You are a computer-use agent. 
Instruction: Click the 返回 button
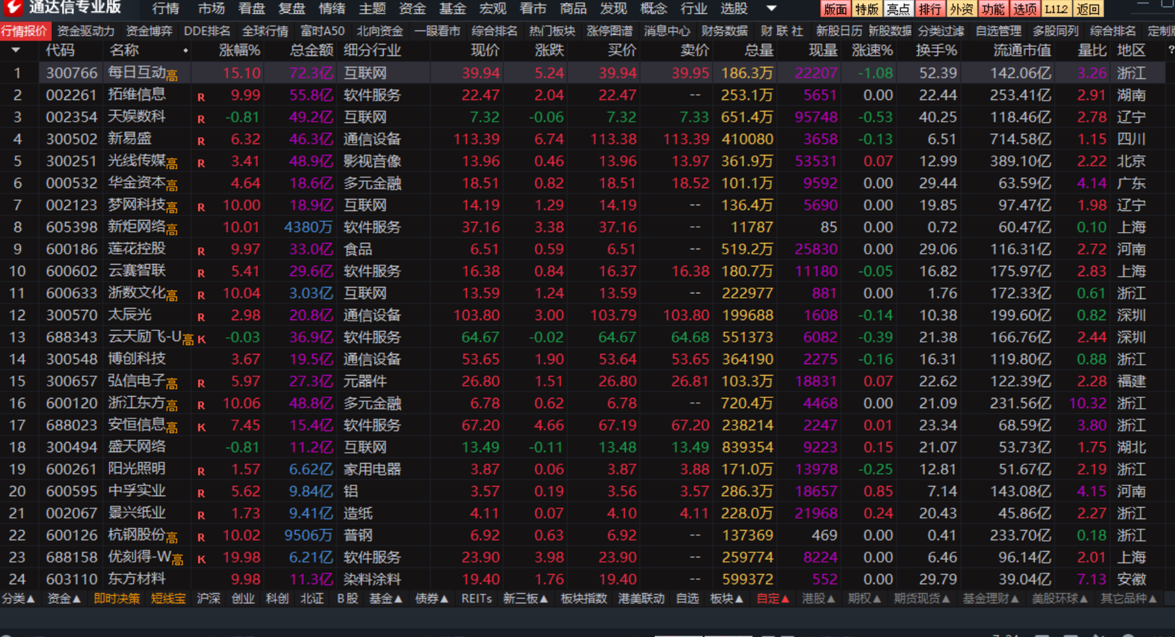(1088, 9)
